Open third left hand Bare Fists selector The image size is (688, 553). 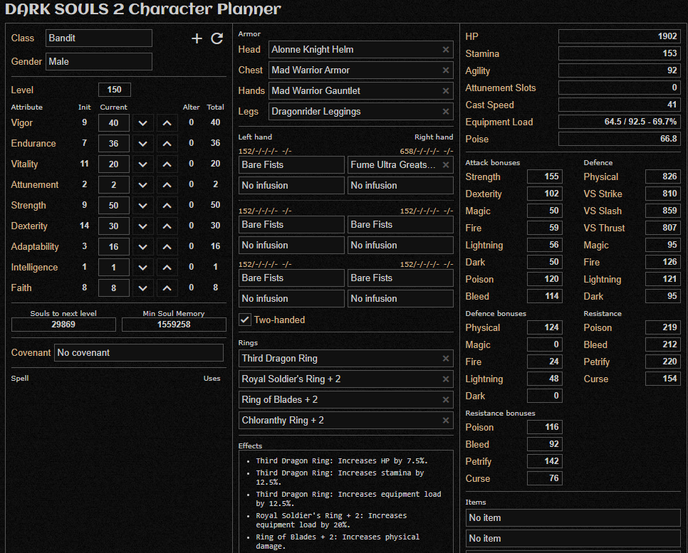(x=291, y=278)
